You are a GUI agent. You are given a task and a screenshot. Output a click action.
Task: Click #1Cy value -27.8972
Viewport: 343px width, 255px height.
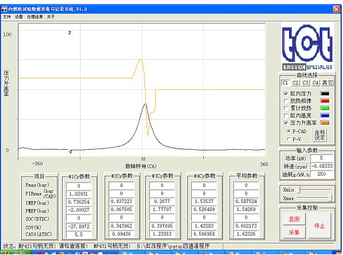79,226
